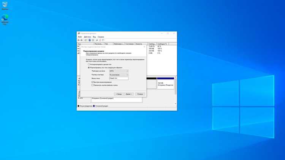Click the greyed-out red X delete toolbar icon
Viewport: 285px width, 160px height.
click(100, 40)
